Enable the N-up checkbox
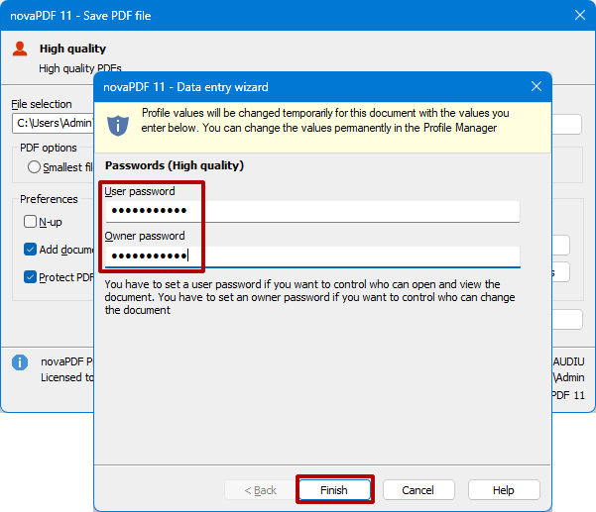 (x=31, y=222)
